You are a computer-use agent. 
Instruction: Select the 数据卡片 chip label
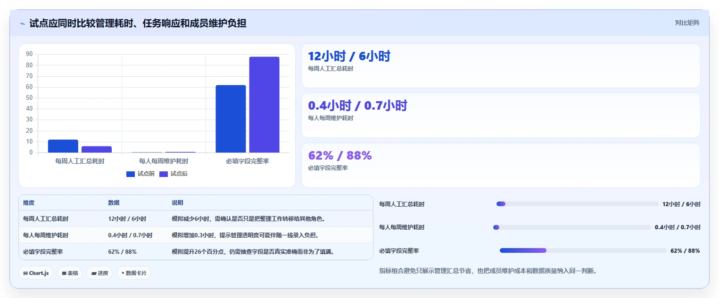pos(136,273)
